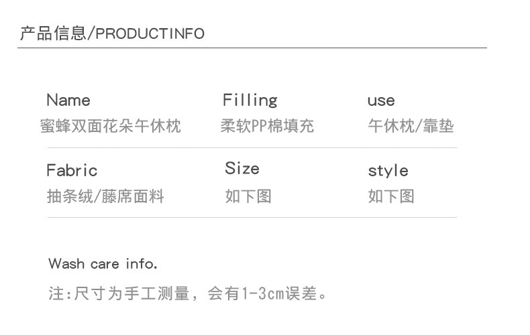530x335 pixels.
Task: Click the 1-3cm误差 measurement error text
Action: [279, 293]
